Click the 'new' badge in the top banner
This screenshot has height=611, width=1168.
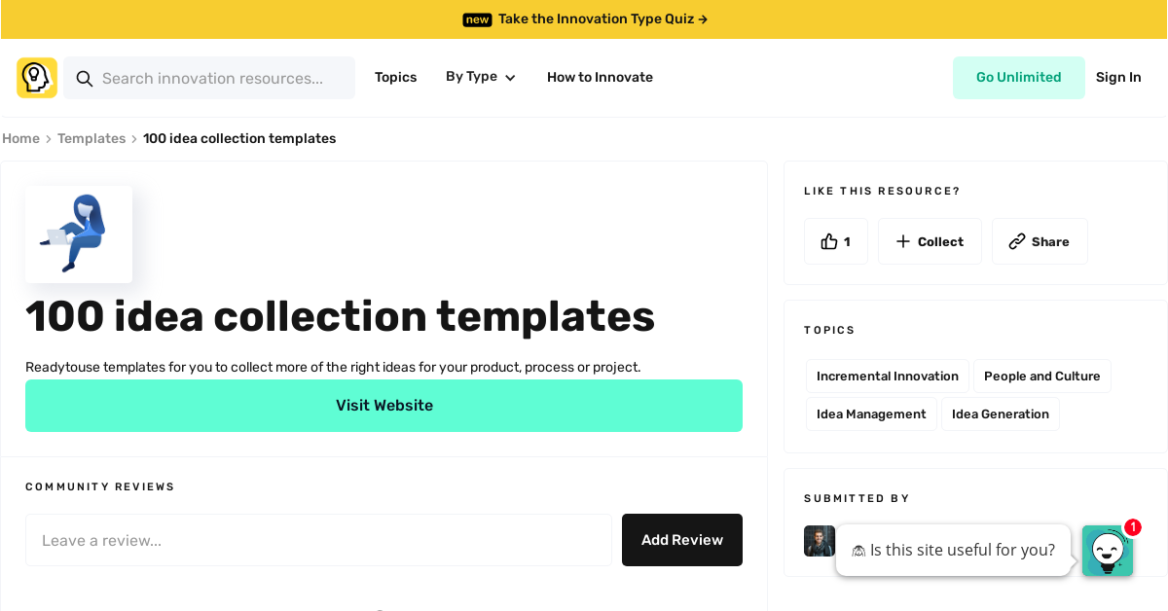click(477, 19)
